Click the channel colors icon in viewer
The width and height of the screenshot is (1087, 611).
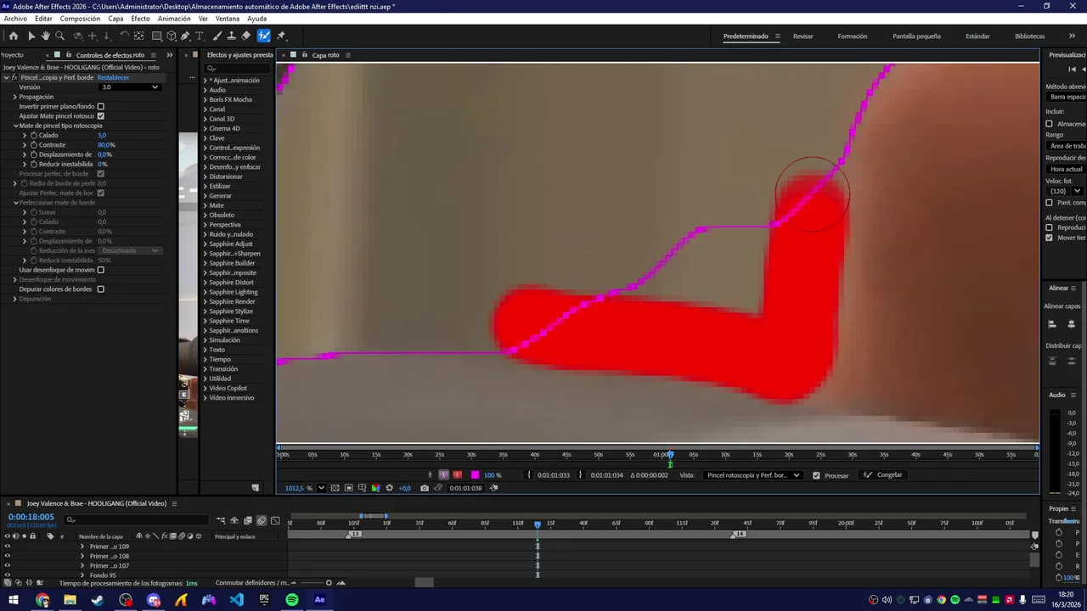click(375, 488)
